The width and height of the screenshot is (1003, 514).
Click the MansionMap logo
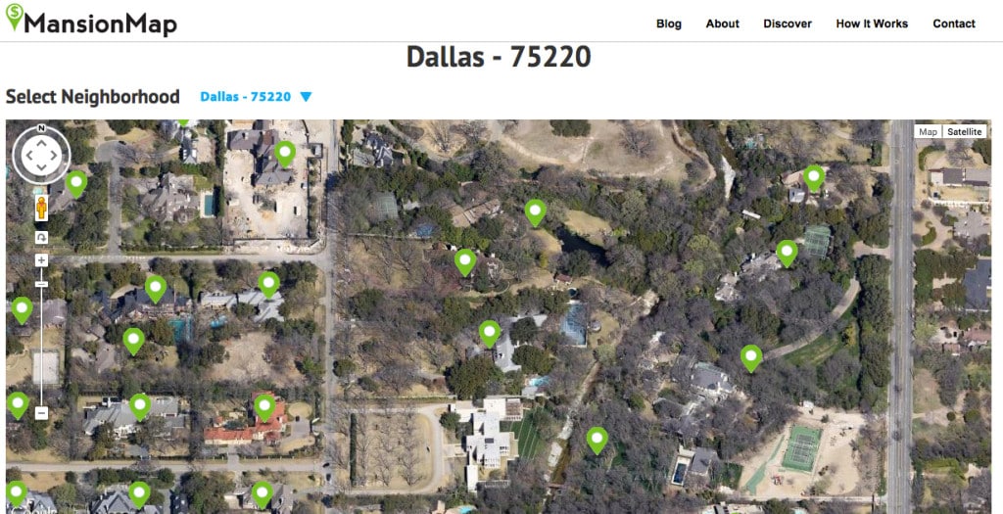[91, 20]
